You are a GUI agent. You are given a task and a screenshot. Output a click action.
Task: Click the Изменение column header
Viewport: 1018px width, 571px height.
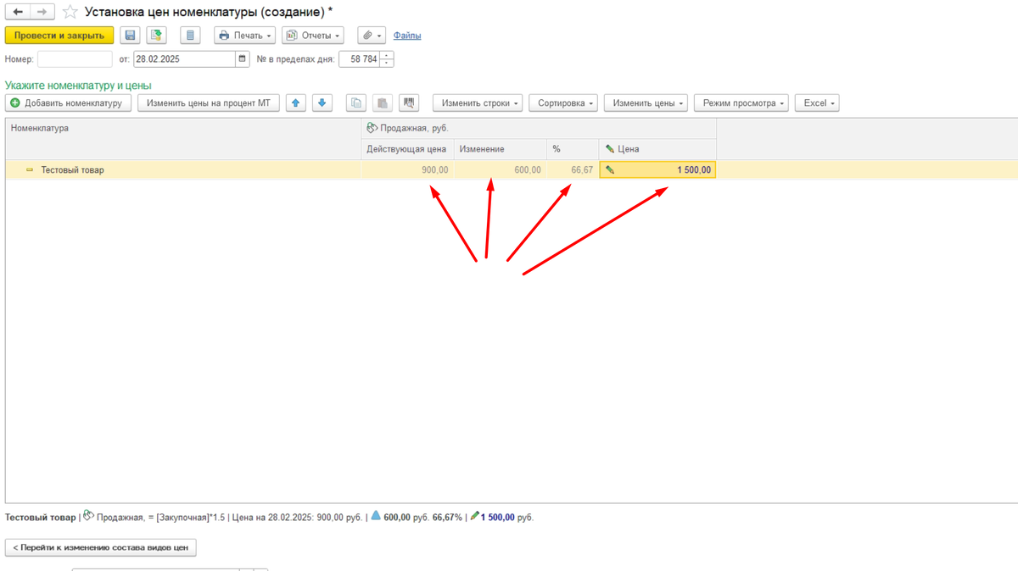(500, 149)
